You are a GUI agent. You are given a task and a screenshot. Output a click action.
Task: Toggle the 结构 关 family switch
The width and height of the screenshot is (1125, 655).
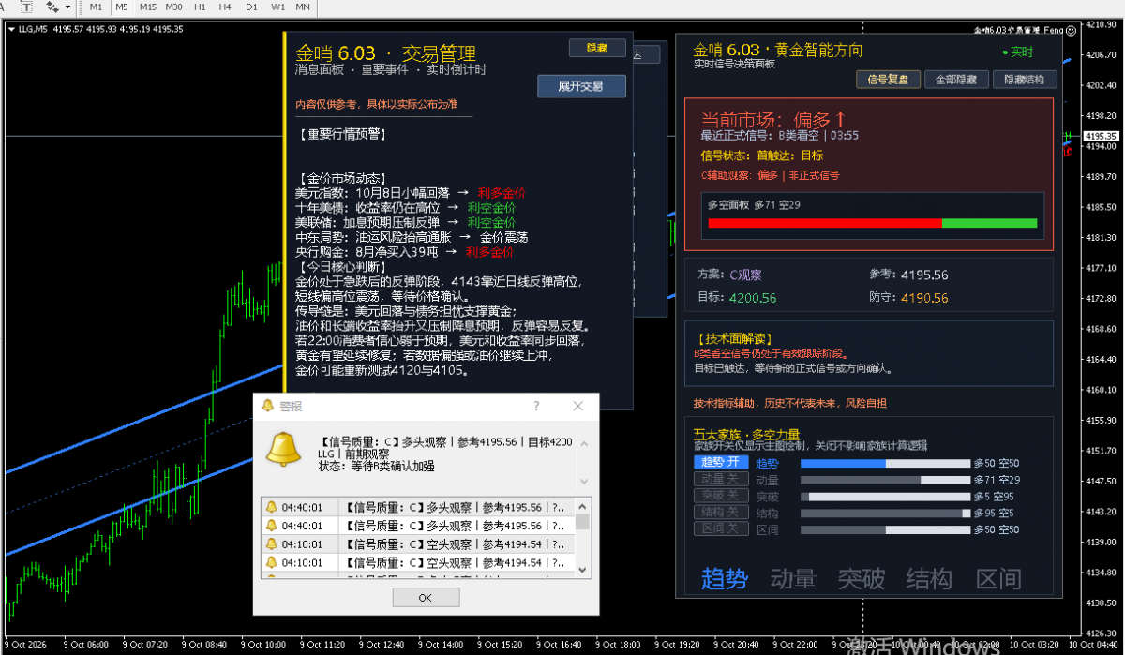click(721, 513)
